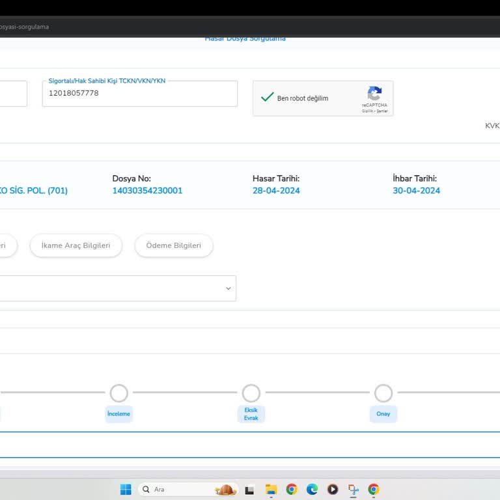Open the İkame Araç Bilgileri tab

[x=76, y=245]
